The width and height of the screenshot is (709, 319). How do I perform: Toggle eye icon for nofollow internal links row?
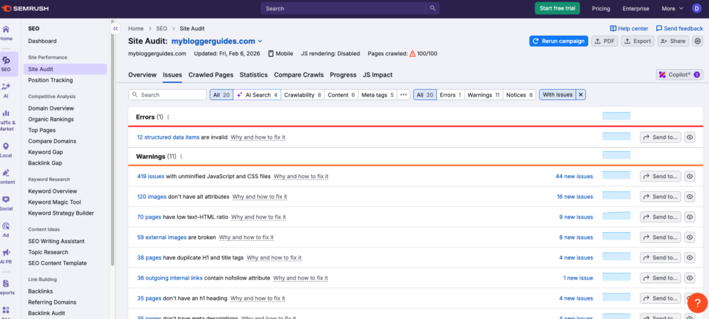[x=689, y=278]
